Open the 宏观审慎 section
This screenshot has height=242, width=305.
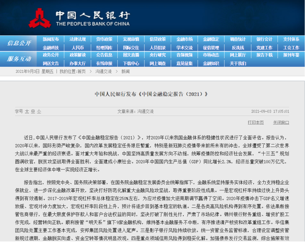click(x=131, y=39)
